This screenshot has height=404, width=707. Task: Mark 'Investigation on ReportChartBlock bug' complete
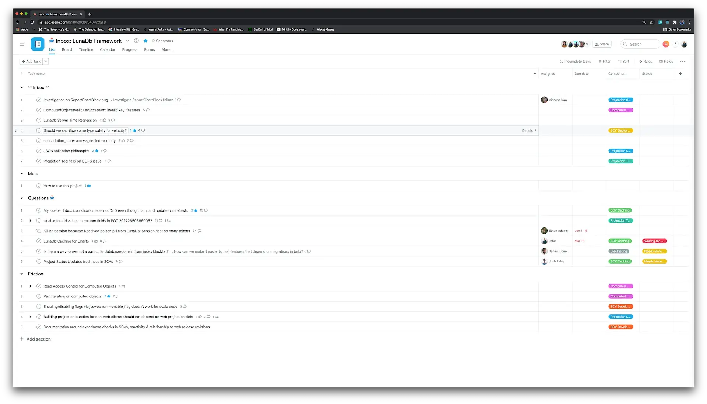click(39, 100)
